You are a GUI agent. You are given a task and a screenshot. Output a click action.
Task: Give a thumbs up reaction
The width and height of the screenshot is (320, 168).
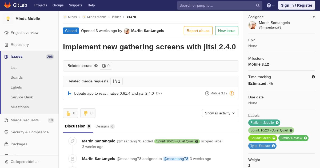(70, 113)
